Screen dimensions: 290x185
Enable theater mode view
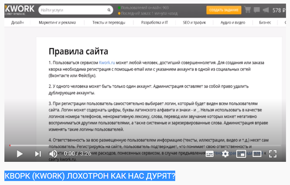(x=257, y=154)
